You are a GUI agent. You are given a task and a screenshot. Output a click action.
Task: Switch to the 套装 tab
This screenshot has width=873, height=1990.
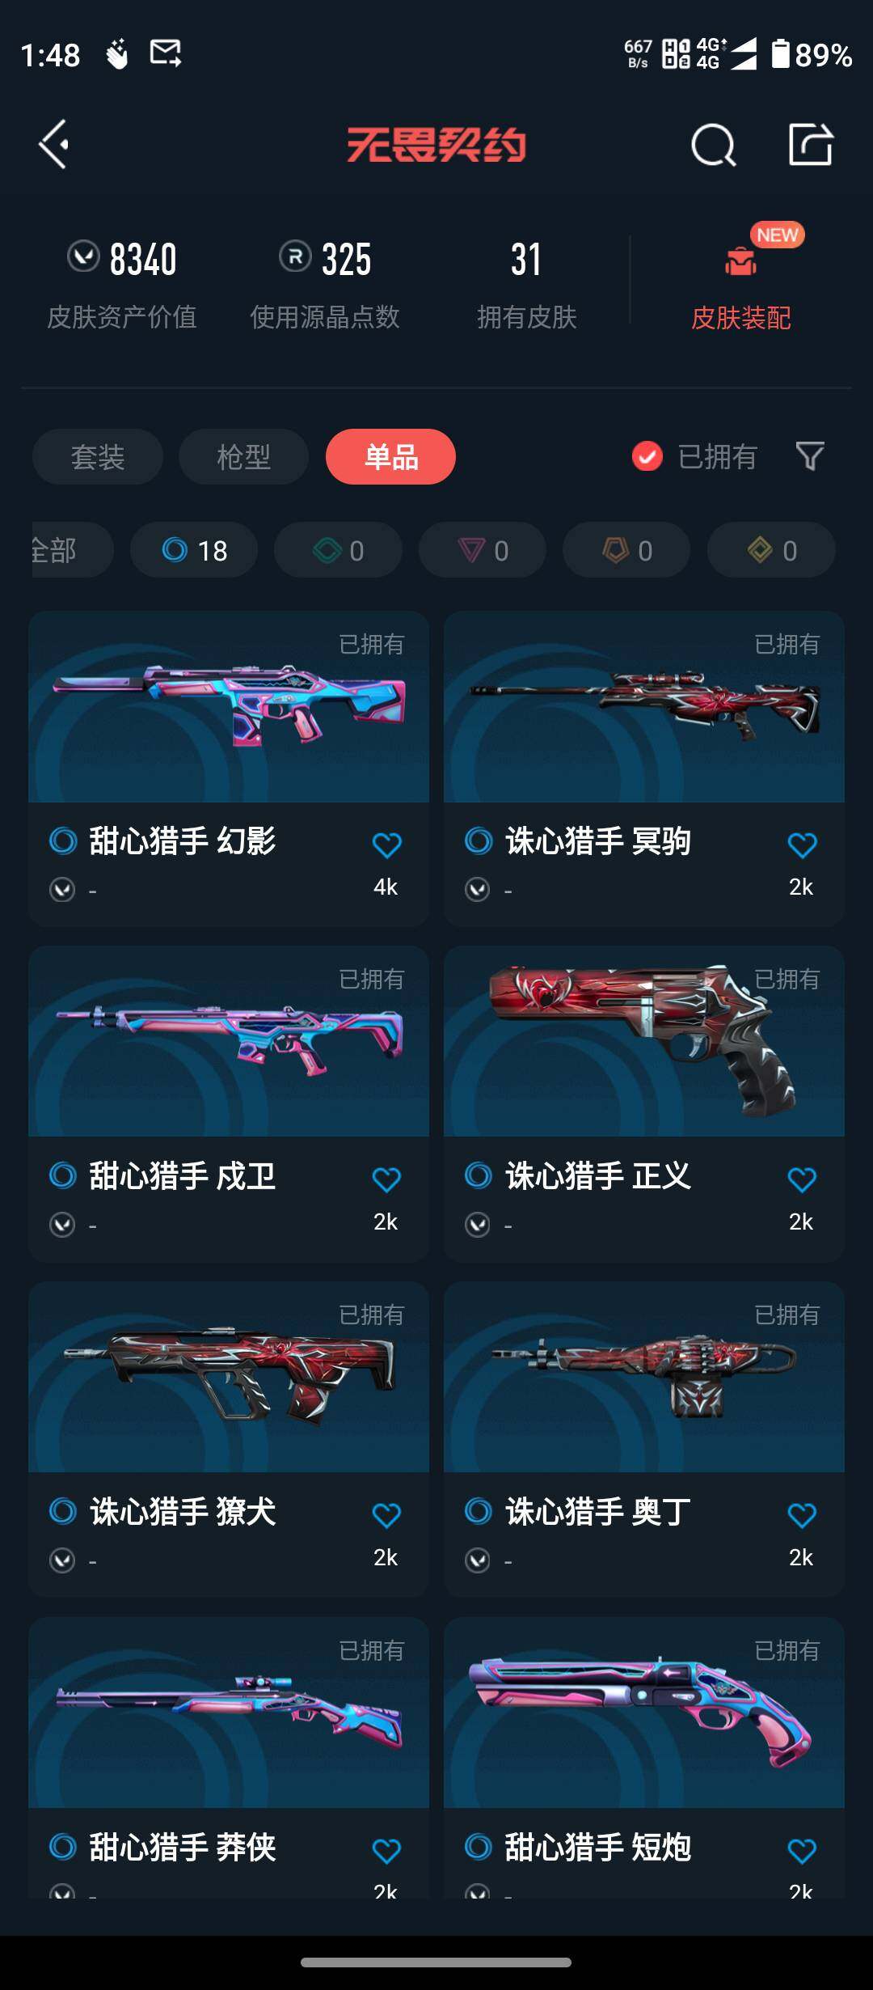pyautogui.click(x=98, y=457)
